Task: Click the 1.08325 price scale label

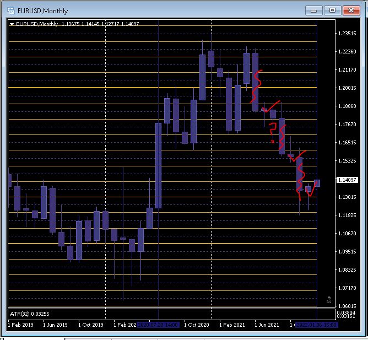Action: (x=347, y=270)
